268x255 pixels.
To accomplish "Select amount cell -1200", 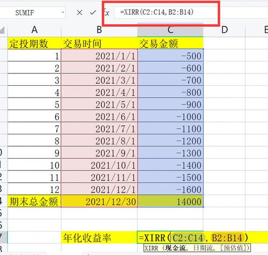I will 170,140.
